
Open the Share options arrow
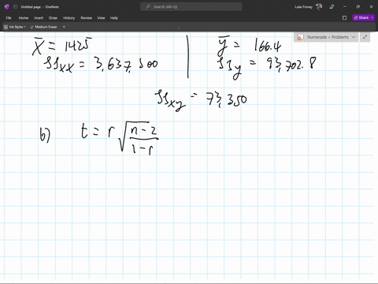point(372,17)
